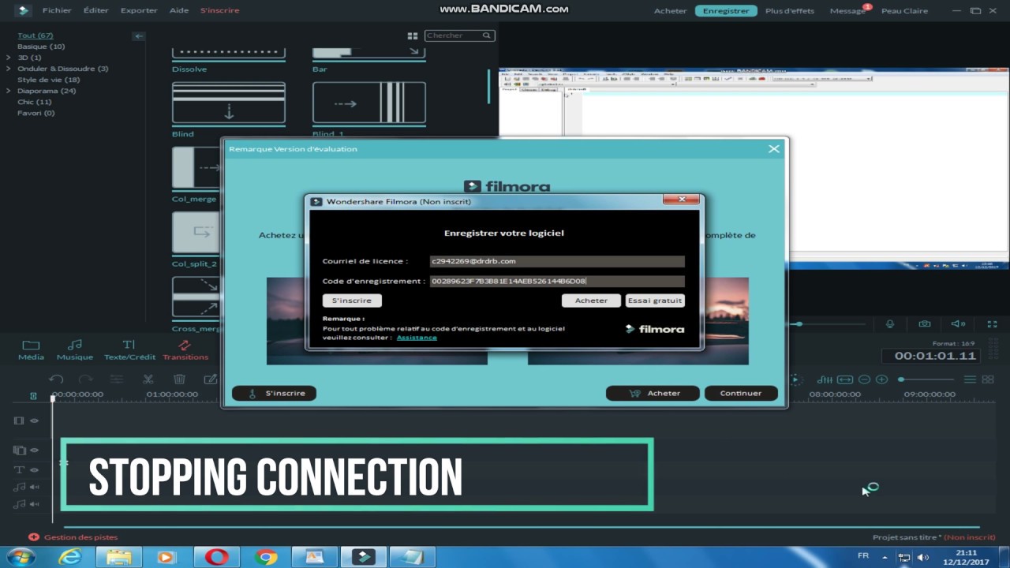
Task: Open the Éditer menu
Action: [96, 10]
